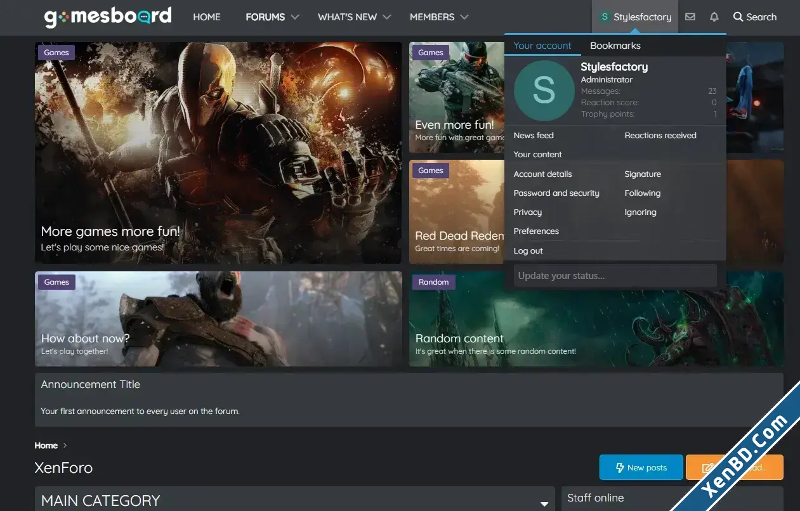Expand the WHAT'S NEW dropdown arrow
Viewport: 800px width, 511px height.
point(387,17)
